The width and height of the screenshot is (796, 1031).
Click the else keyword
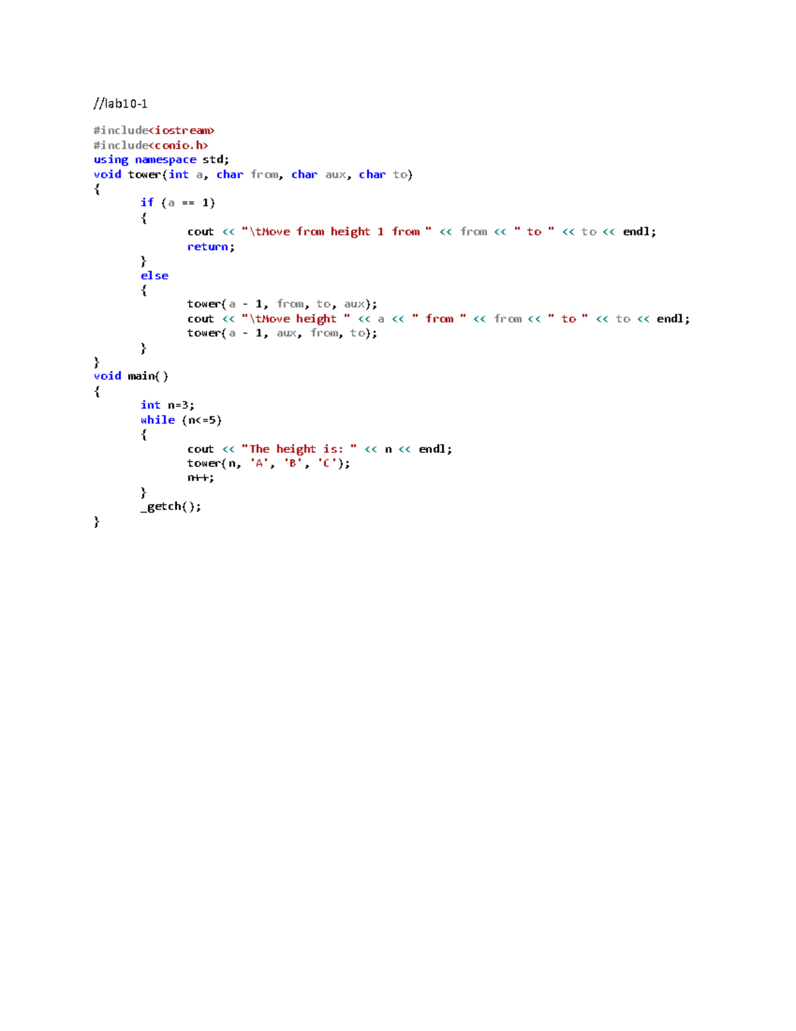point(154,275)
